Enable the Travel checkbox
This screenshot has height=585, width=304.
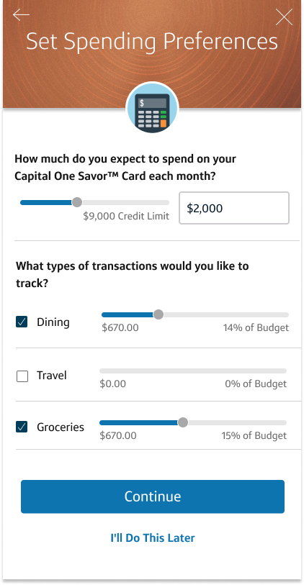(x=22, y=376)
